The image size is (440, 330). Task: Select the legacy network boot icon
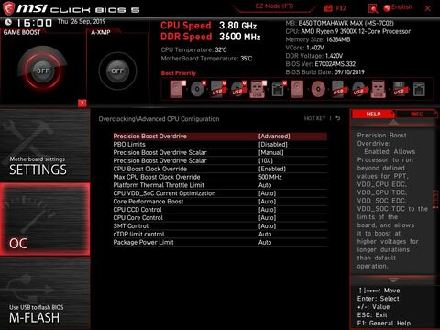(x=419, y=90)
